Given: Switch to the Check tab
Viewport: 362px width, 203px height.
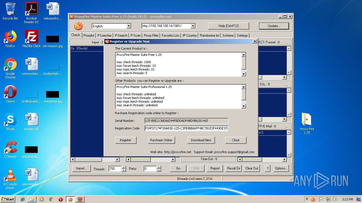Looking at the screenshot, I should click(x=76, y=35).
